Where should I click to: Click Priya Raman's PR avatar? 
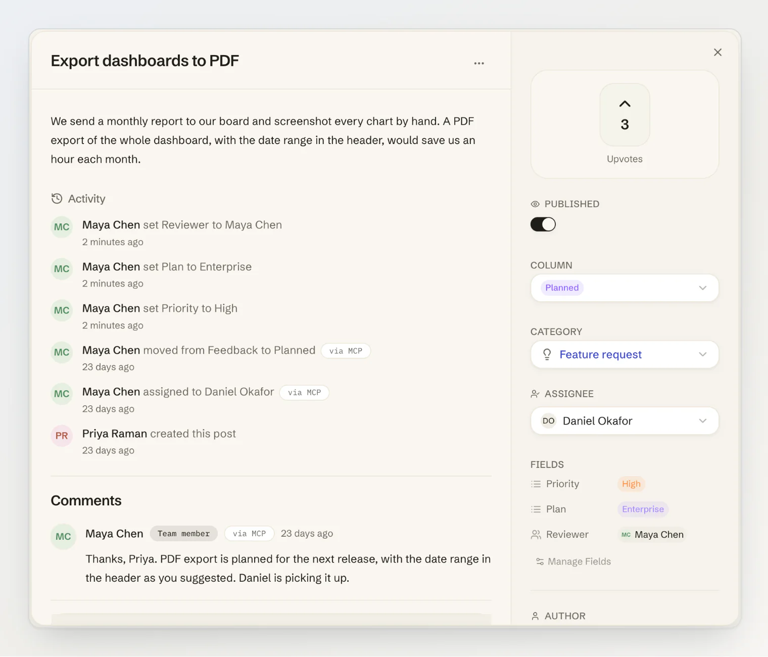[x=62, y=436]
